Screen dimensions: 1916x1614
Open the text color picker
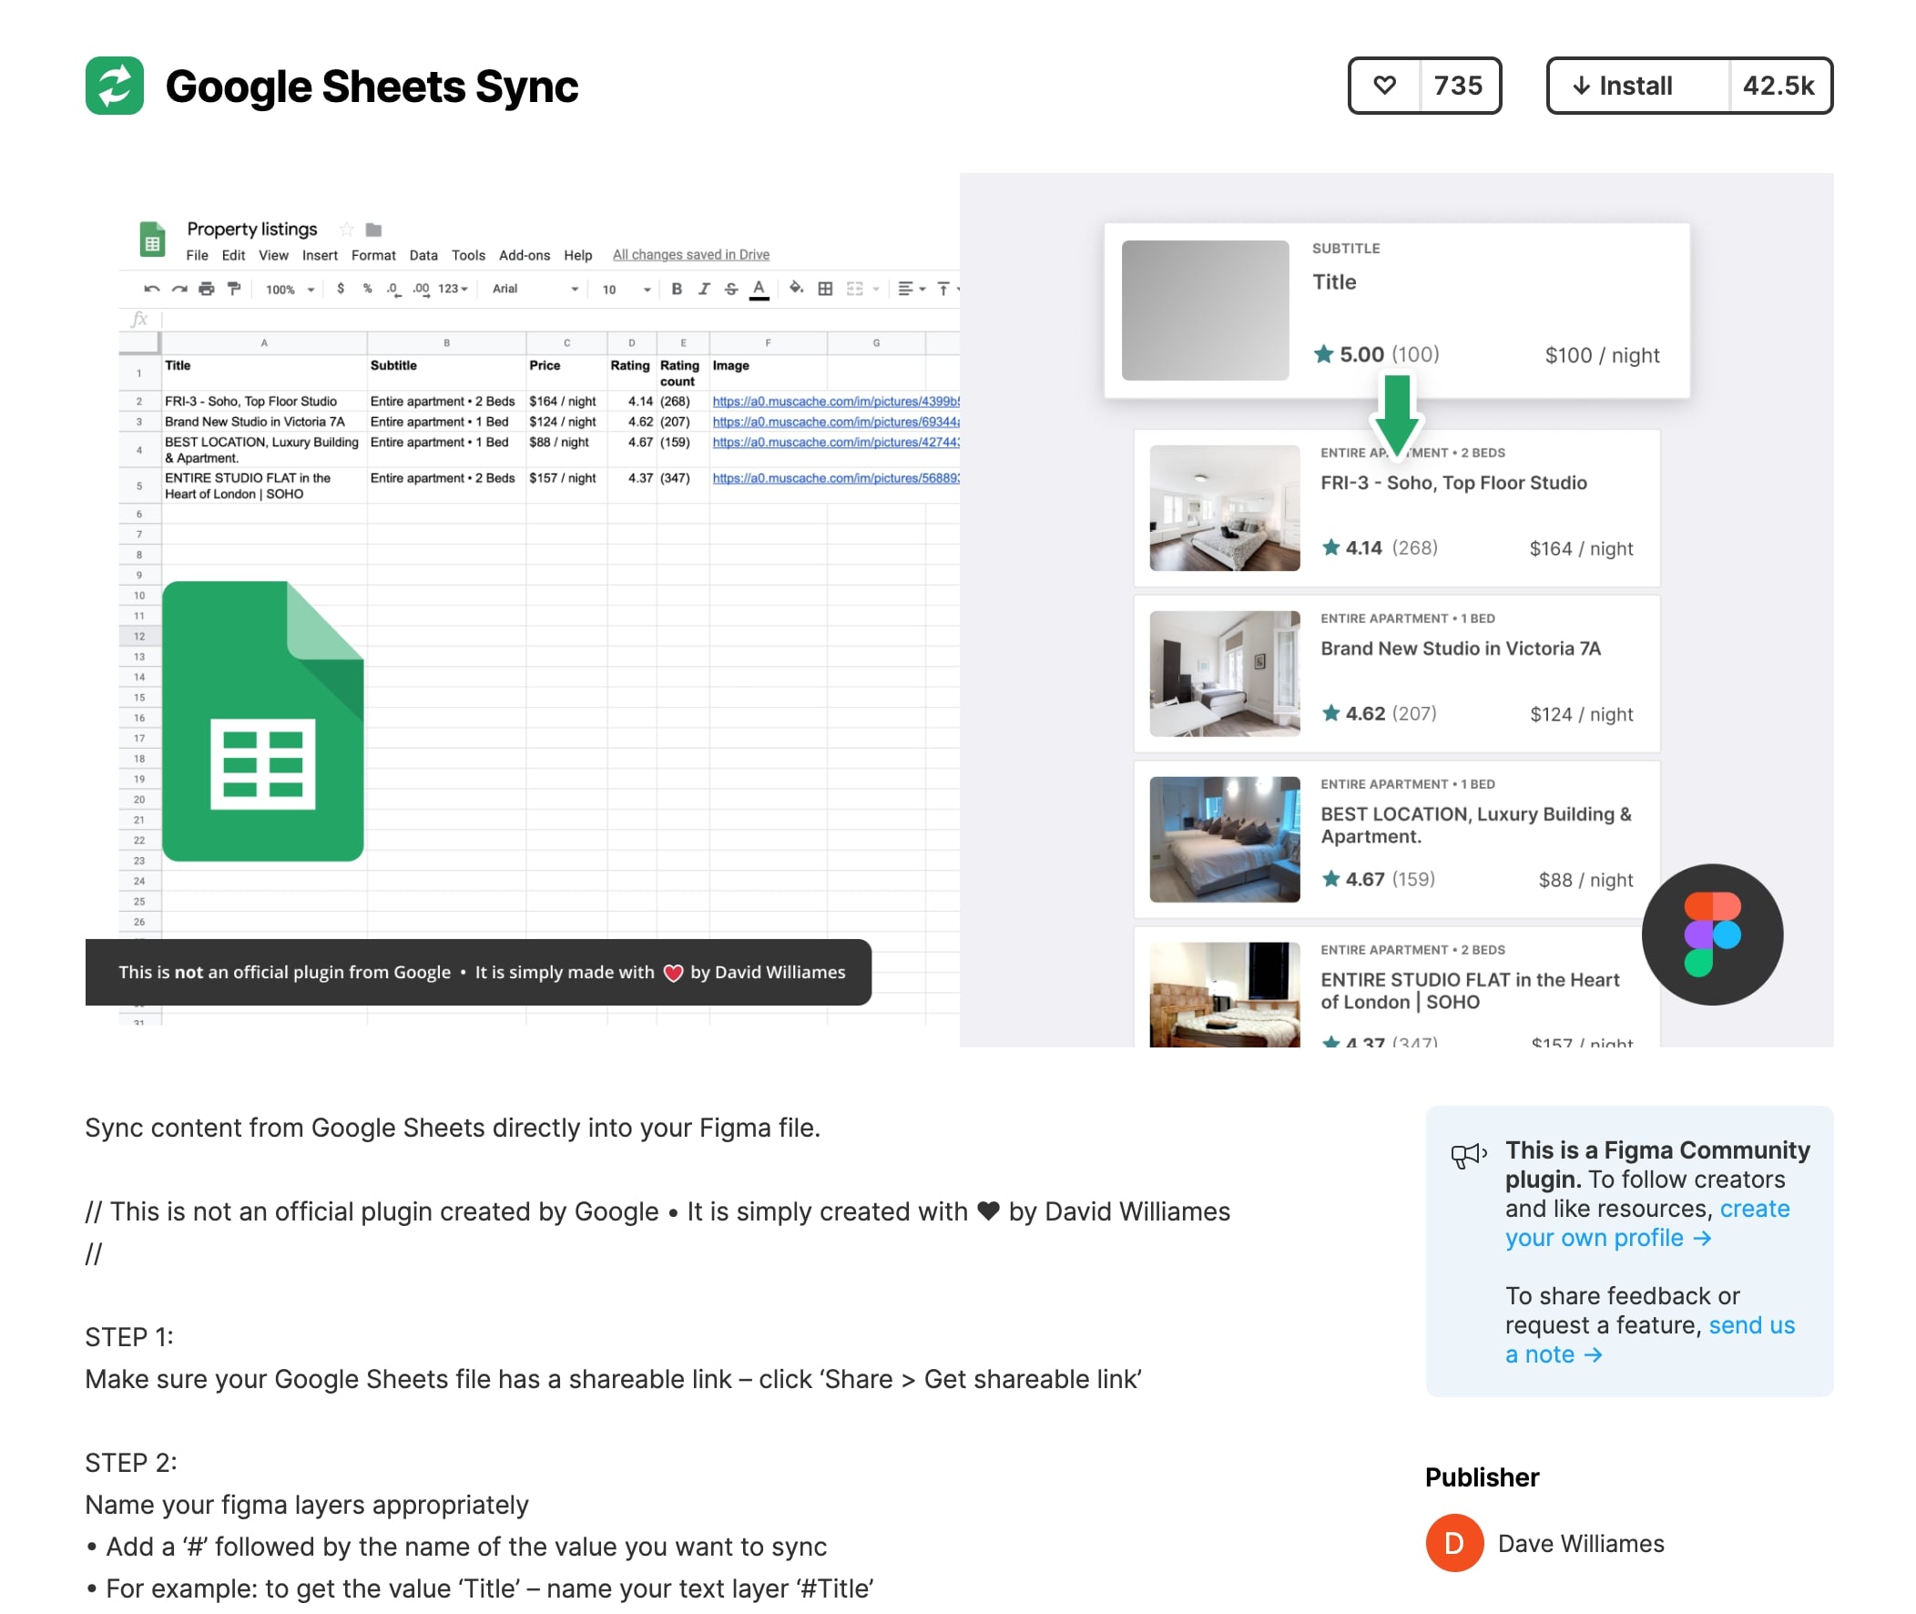point(759,289)
